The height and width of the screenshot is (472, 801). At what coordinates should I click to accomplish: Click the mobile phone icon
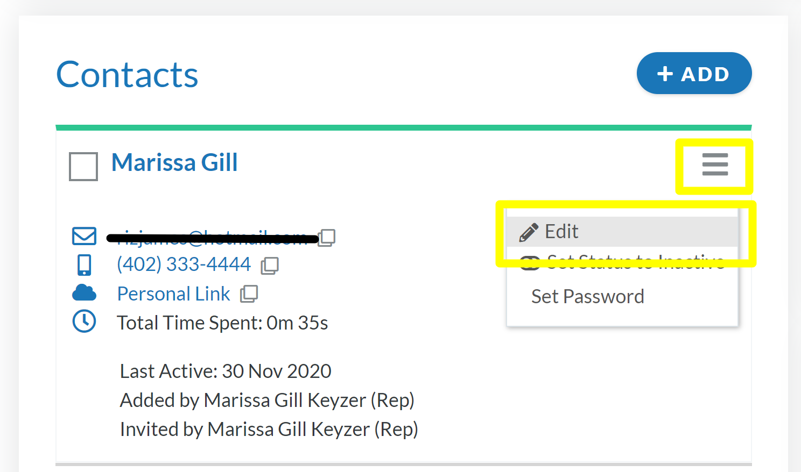click(x=85, y=265)
